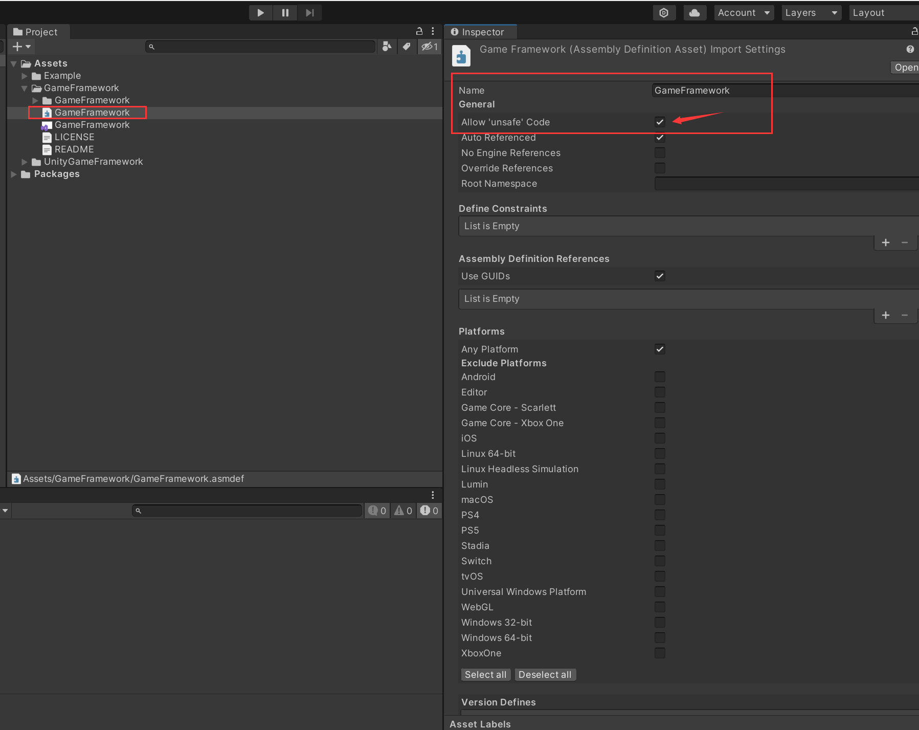The image size is (919, 730).
Task: Toggle Editor exclude checkbox
Action: pyautogui.click(x=660, y=392)
